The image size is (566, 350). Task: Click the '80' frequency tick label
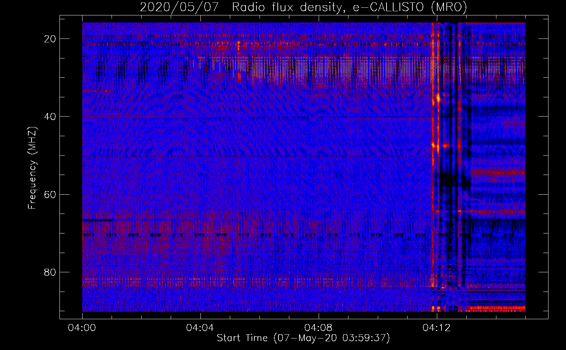click(50, 272)
